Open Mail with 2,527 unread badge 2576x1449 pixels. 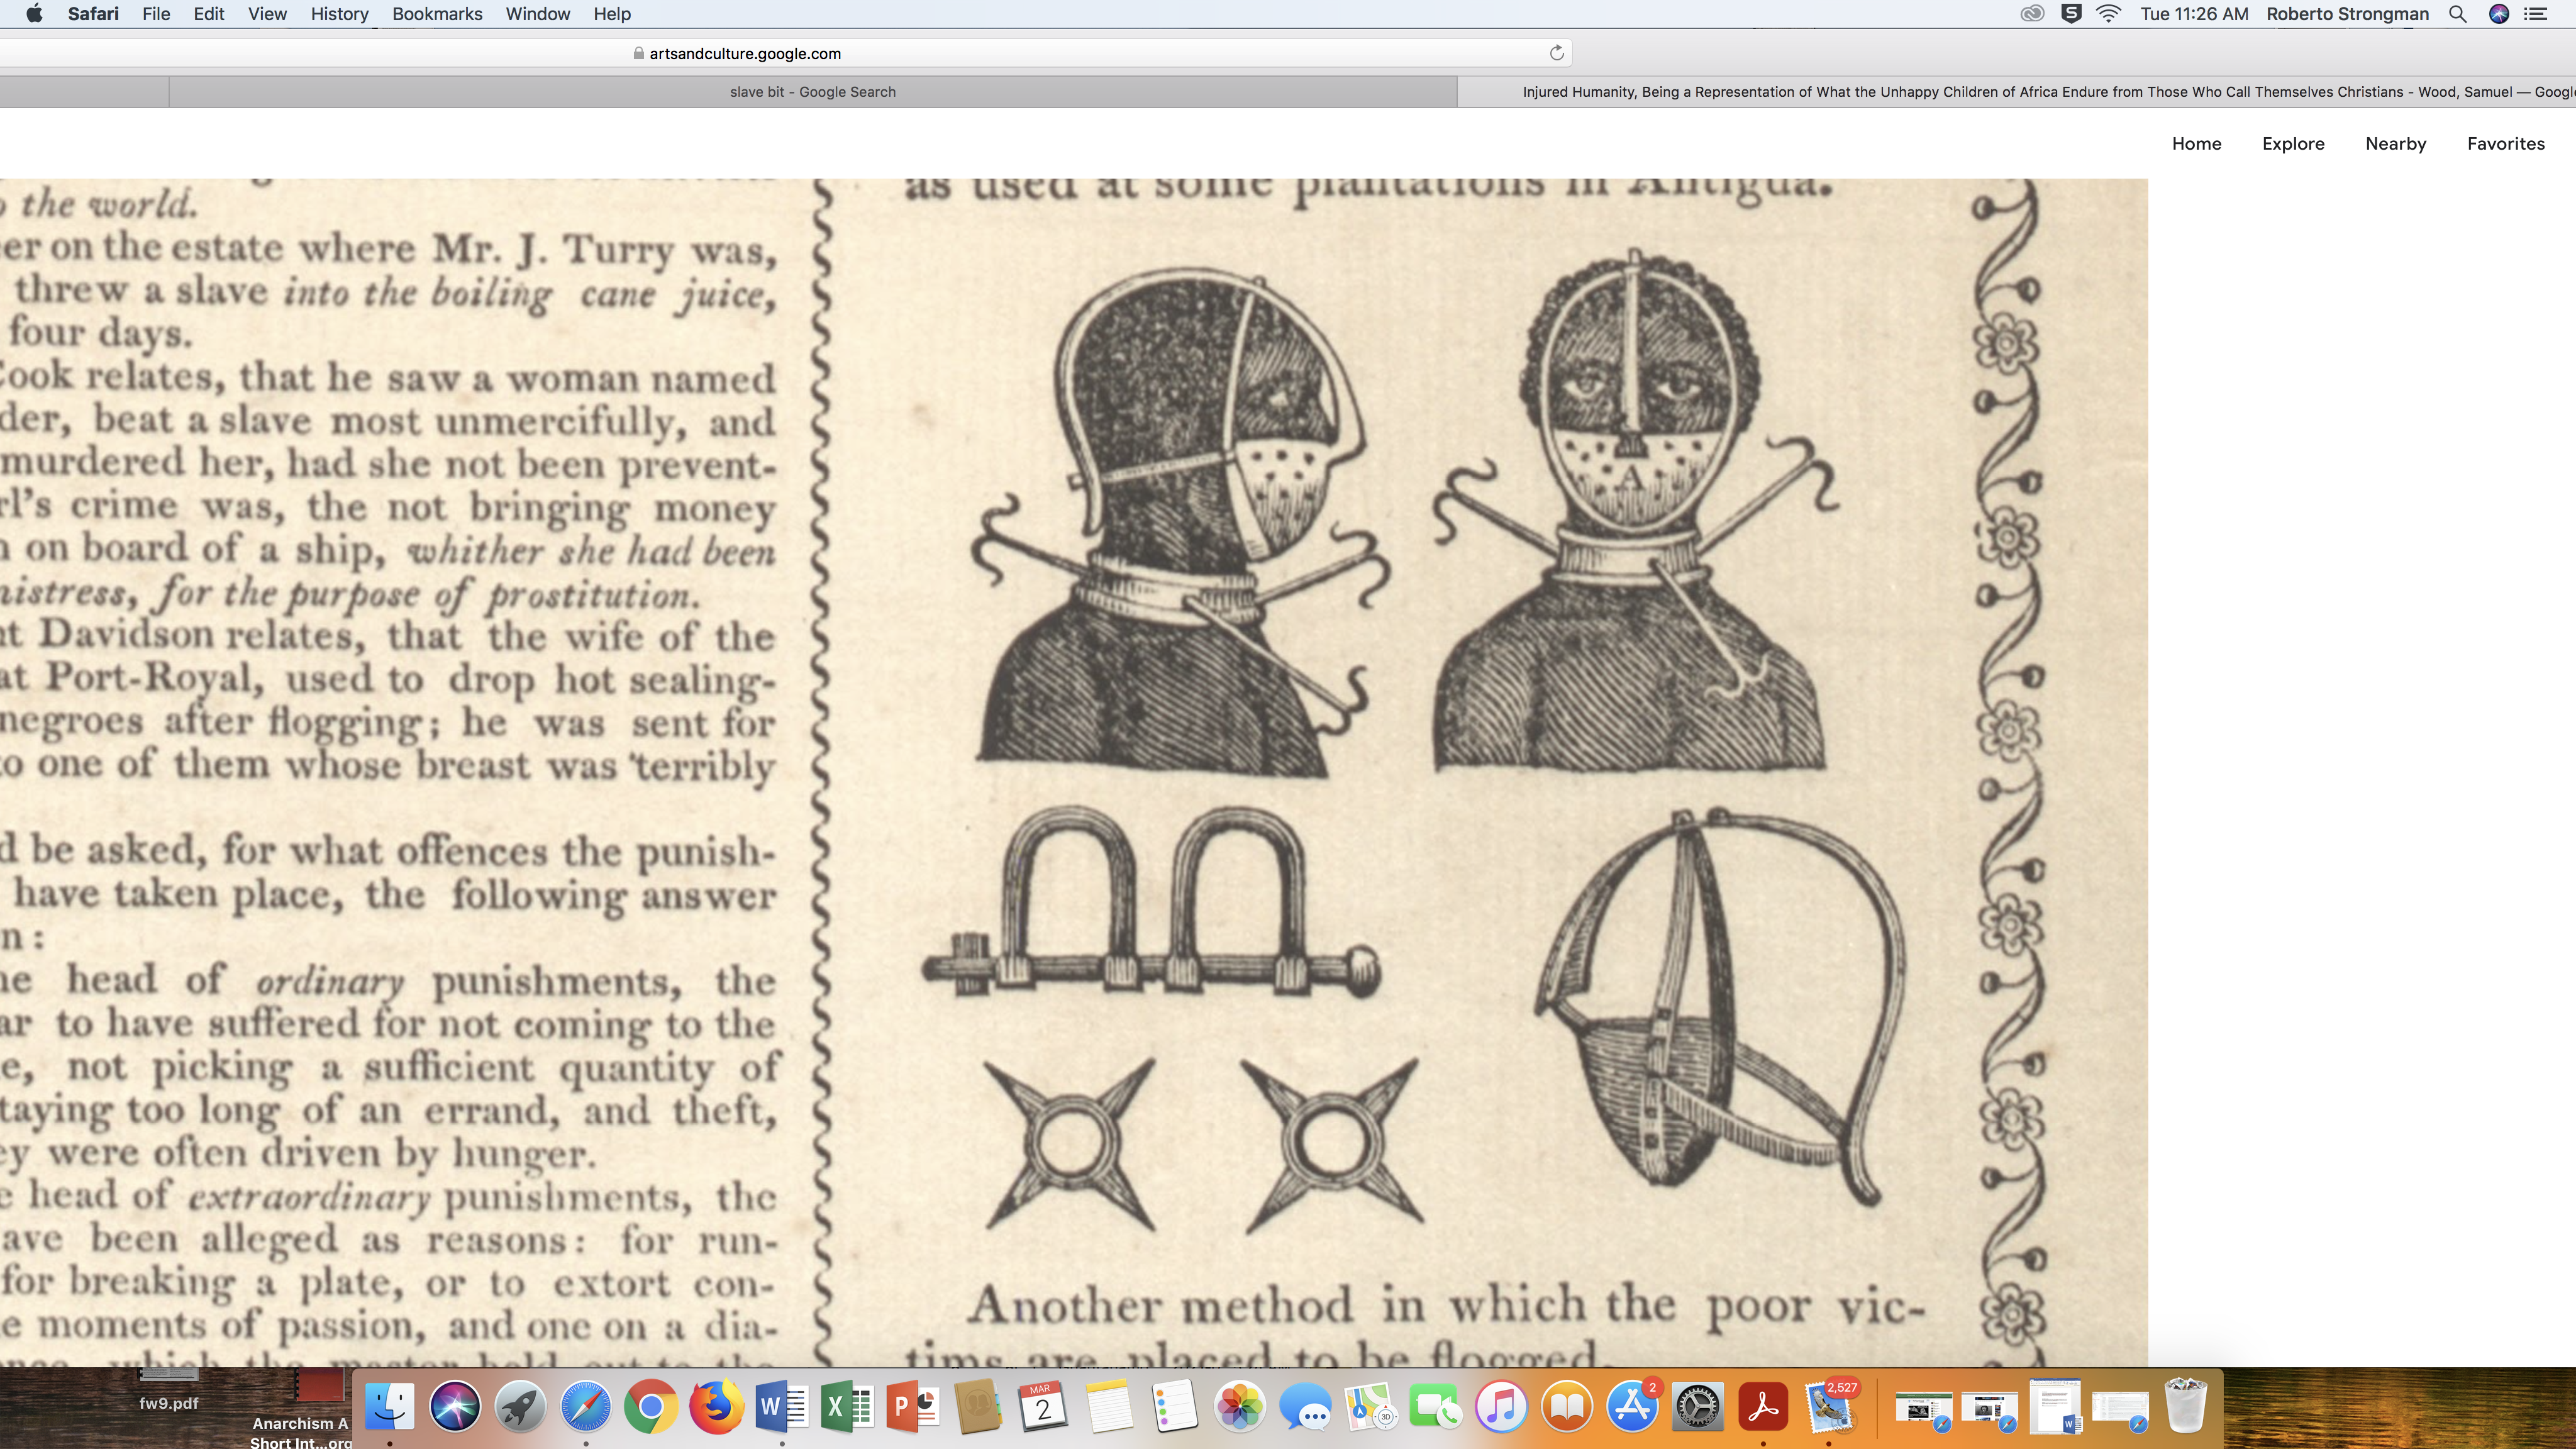(x=1829, y=1406)
